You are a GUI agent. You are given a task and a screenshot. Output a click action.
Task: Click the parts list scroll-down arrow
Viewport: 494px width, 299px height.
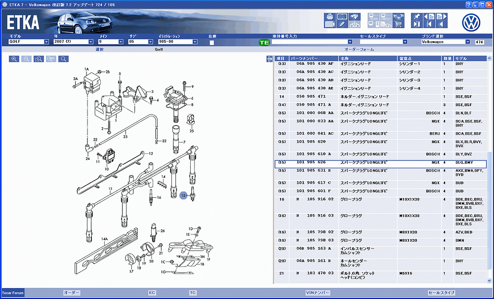click(x=489, y=280)
